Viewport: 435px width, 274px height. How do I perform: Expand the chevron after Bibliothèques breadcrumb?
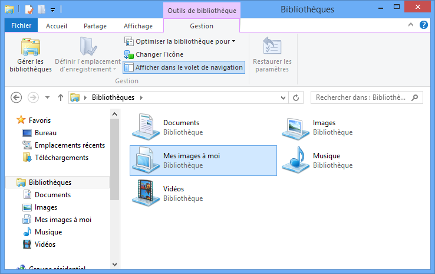141,97
